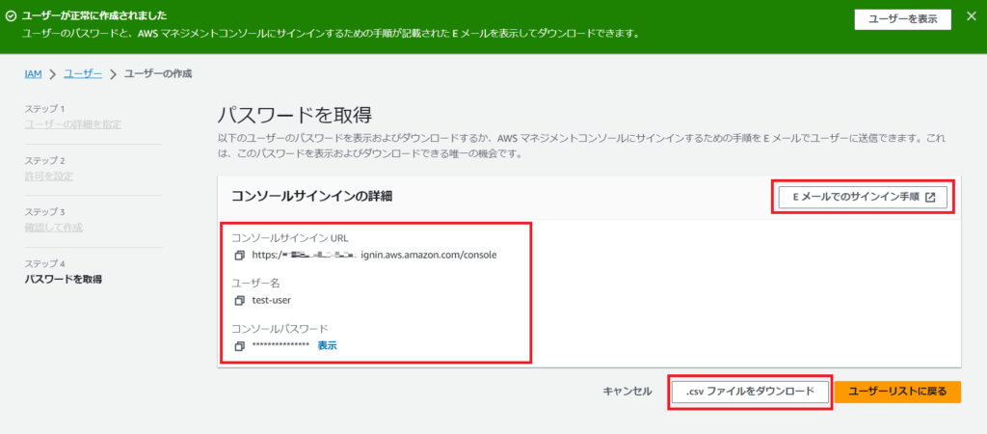This screenshot has width=987, height=434.
Task: Select step 4 パスワードを取得
Action: [63, 280]
